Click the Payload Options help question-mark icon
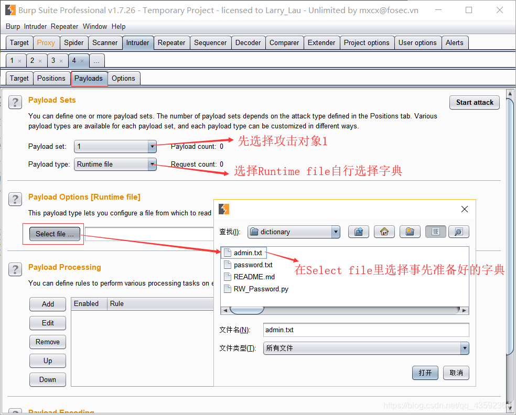Screen dimensions: 516x415 pyautogui.click(x=15, y=199)
